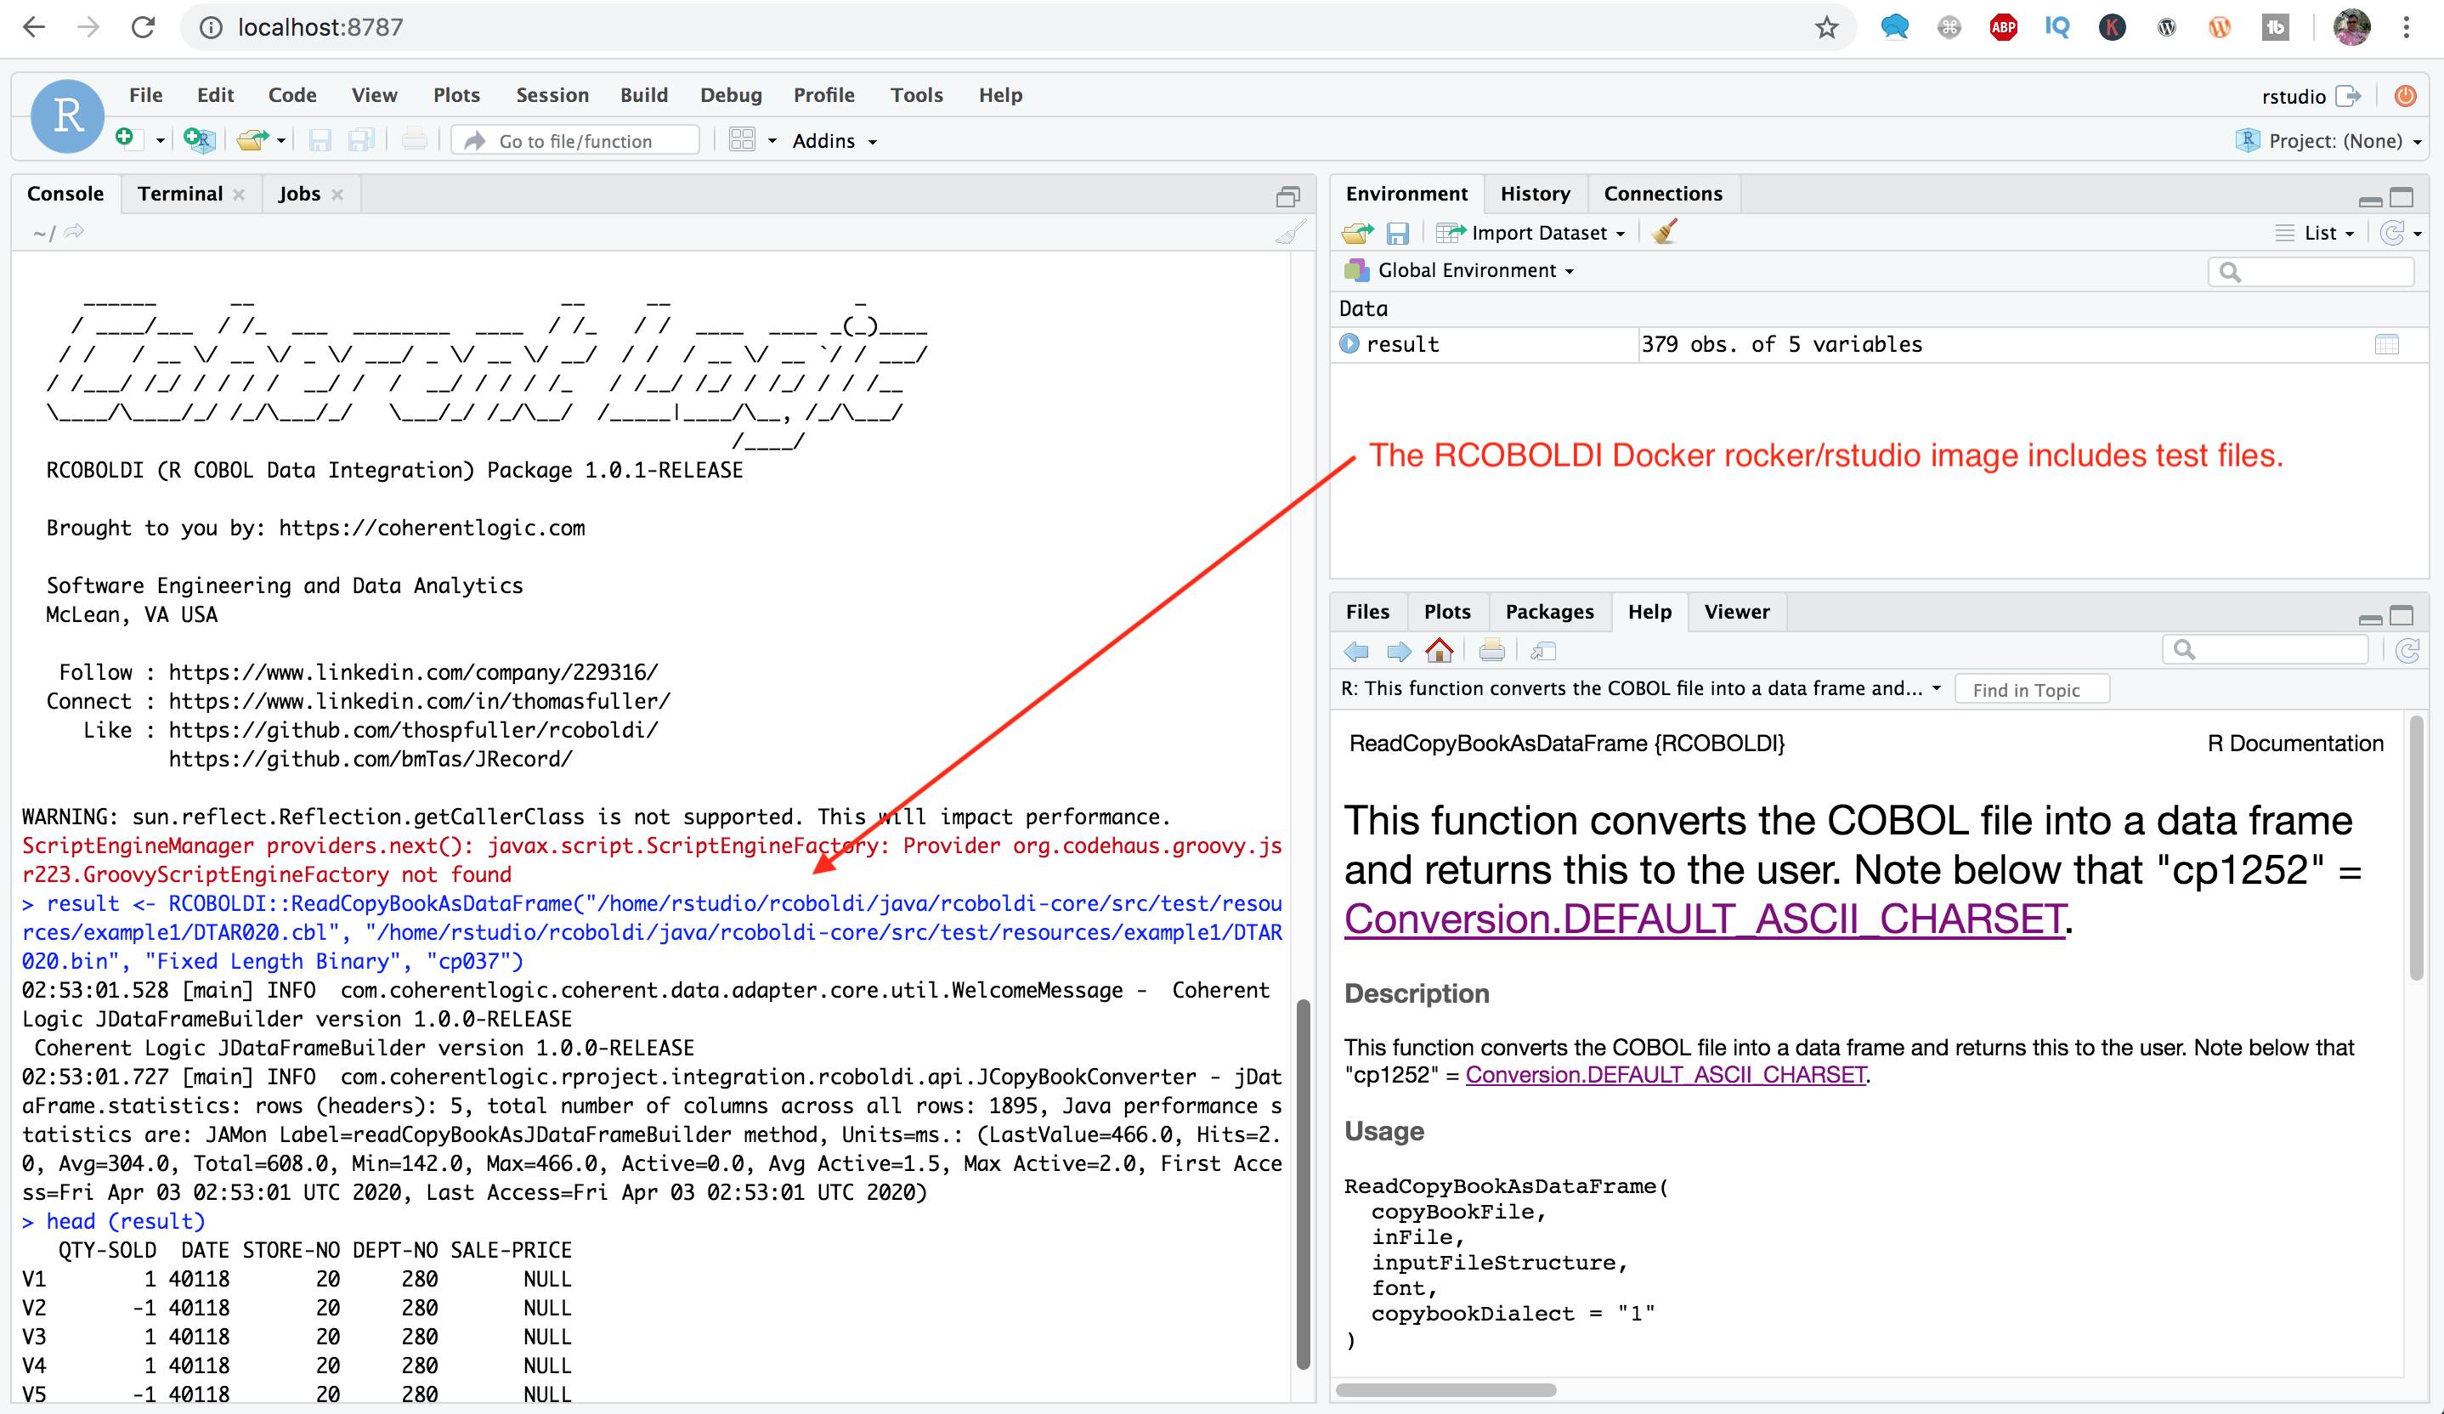Click the Help pane home icon

point(1440,651)
